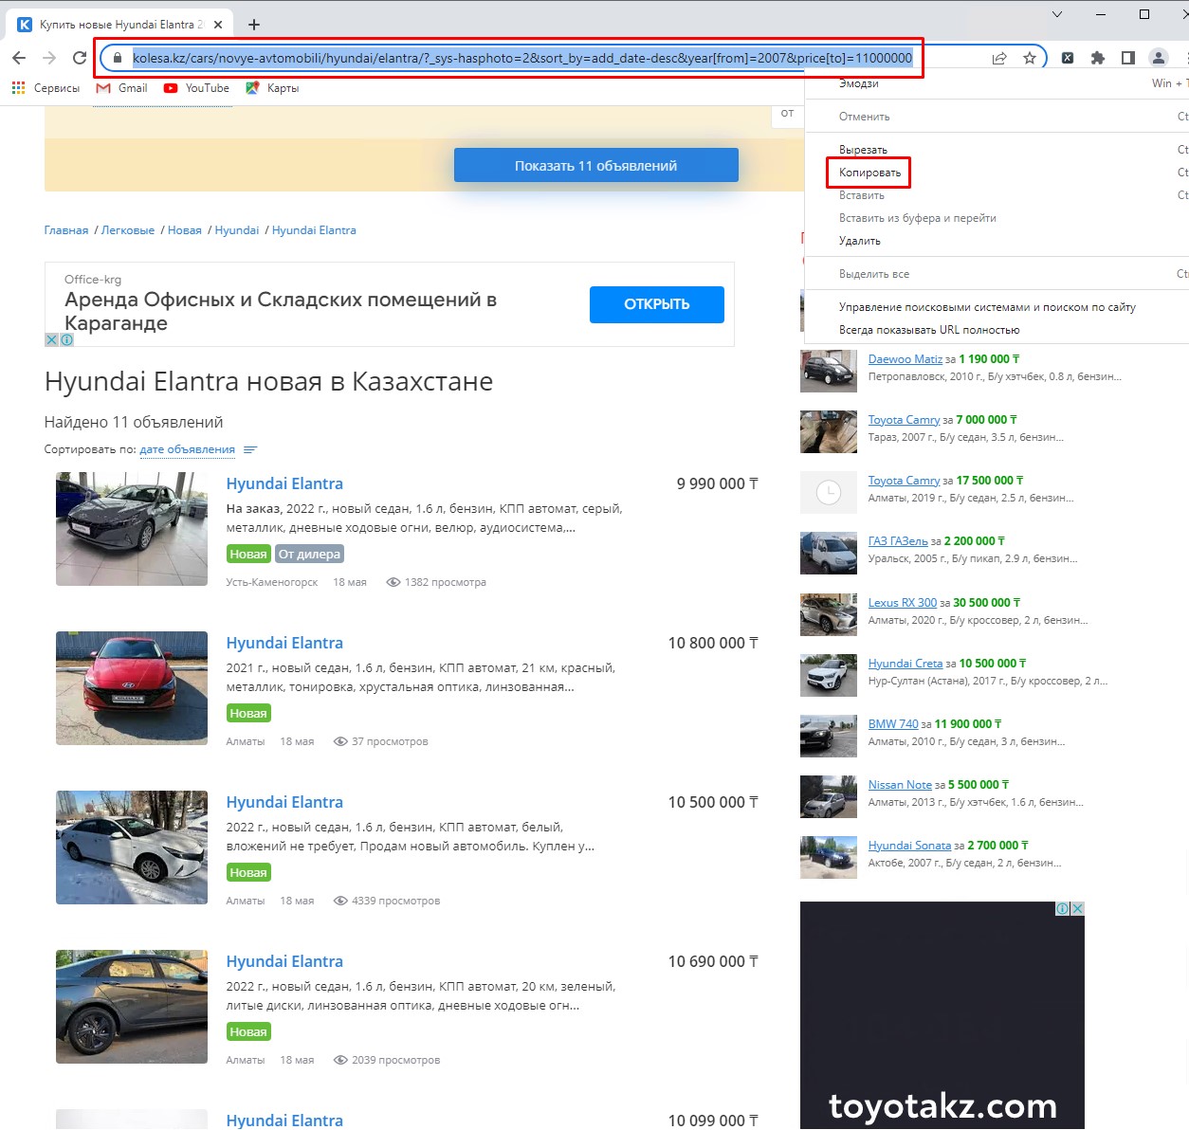Open the Сервисы apps grid

[18, 88]
